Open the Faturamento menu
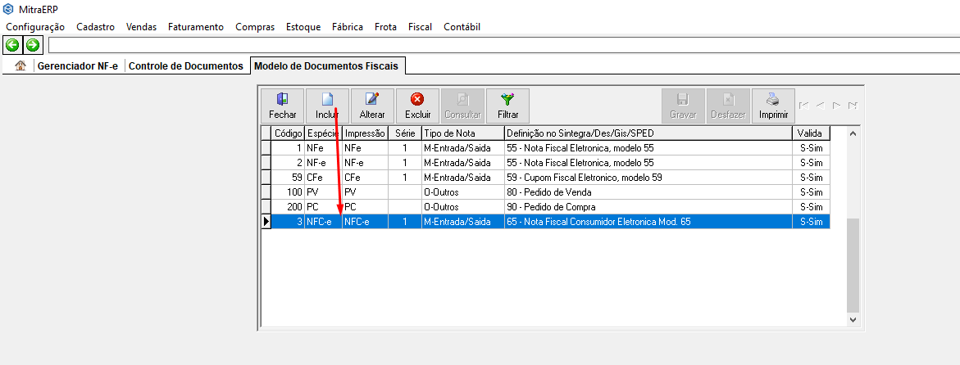 [195, 27]
